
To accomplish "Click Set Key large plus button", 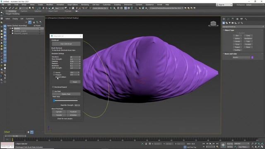I will 223,145.
